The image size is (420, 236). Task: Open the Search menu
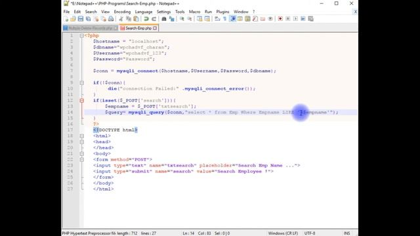[91, 12]
